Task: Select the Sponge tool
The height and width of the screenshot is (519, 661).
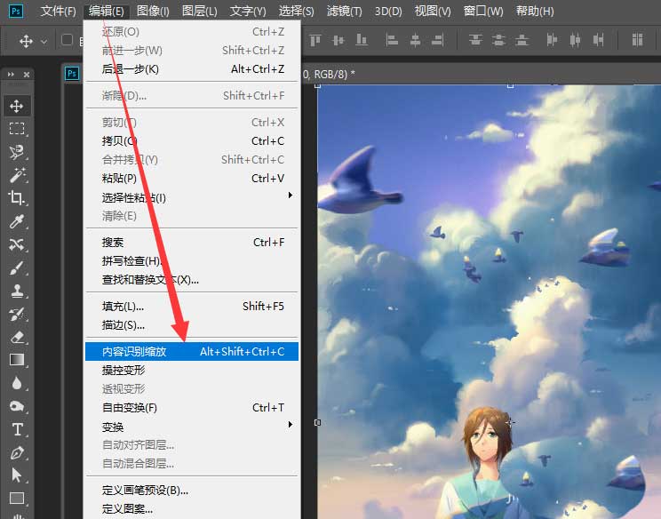Action: point(17,406)
